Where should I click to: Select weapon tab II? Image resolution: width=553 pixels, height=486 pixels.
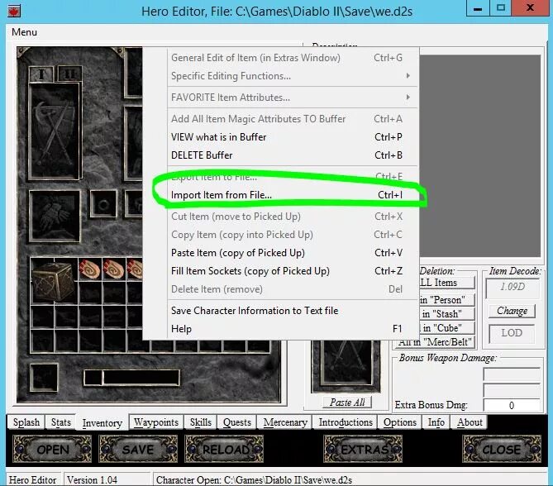(69, 74)
